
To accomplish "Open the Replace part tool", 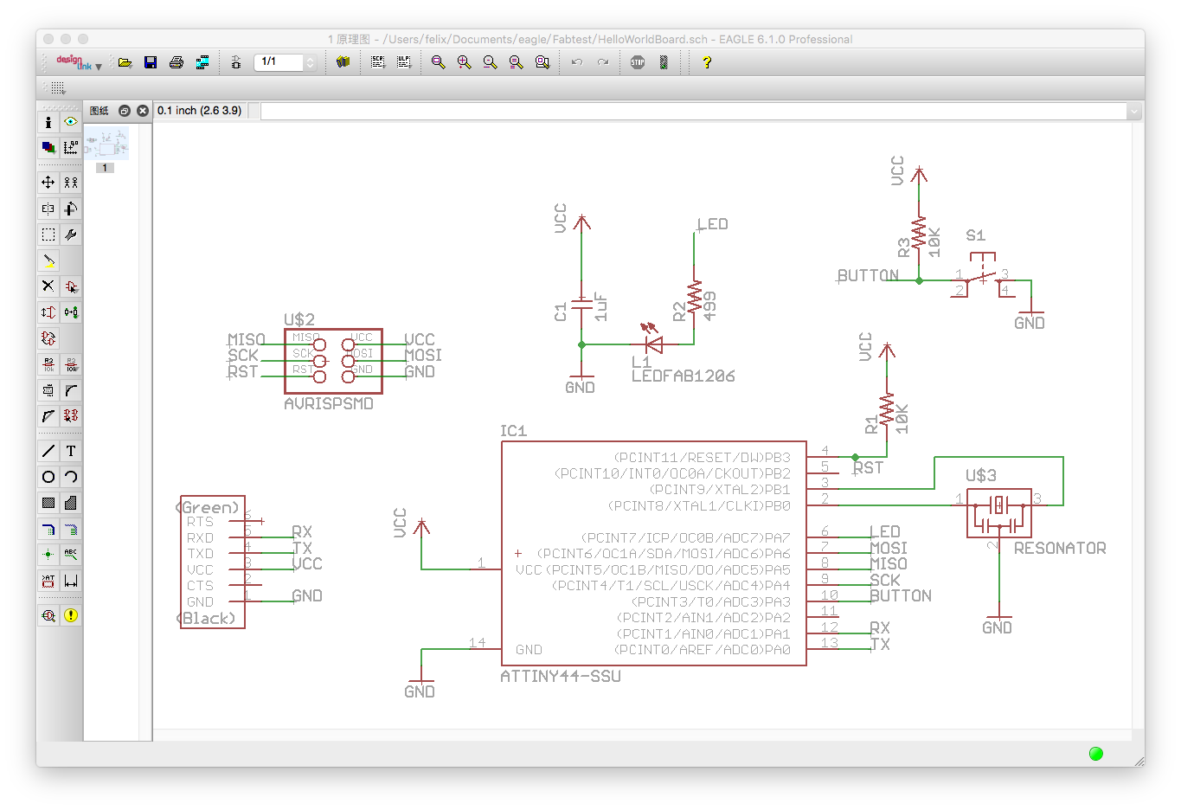I will click(x=71, y=312).
